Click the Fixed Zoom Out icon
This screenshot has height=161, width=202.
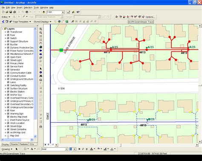click(40, 40)
